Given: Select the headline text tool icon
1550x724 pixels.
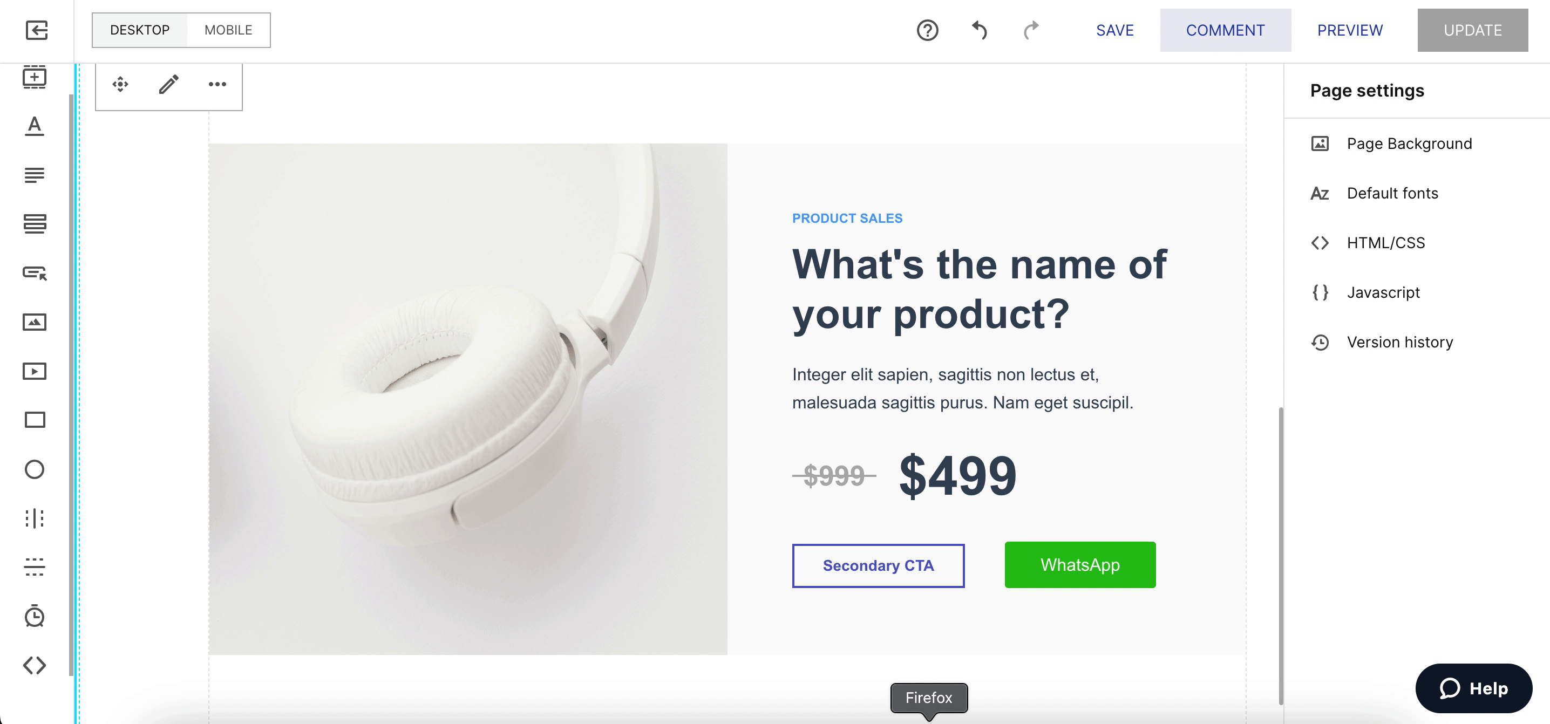Looking at the screenshot, I should [x=35, y=126].
